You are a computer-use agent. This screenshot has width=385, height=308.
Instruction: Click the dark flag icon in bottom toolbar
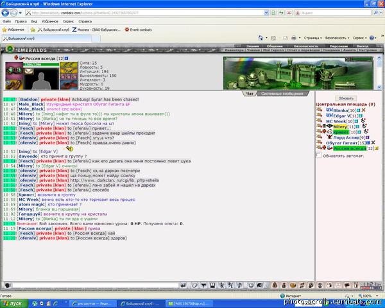point(347,285)
